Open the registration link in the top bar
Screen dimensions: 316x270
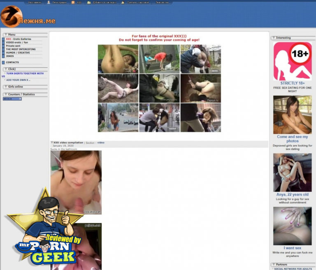59,2
